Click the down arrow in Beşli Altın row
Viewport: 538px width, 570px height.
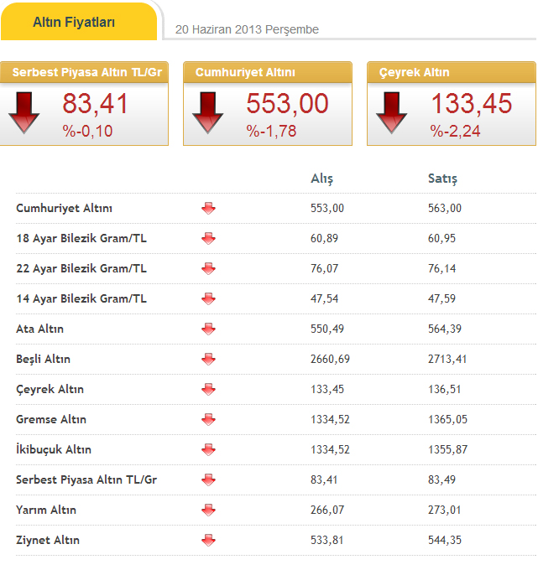tap(208, 360)
